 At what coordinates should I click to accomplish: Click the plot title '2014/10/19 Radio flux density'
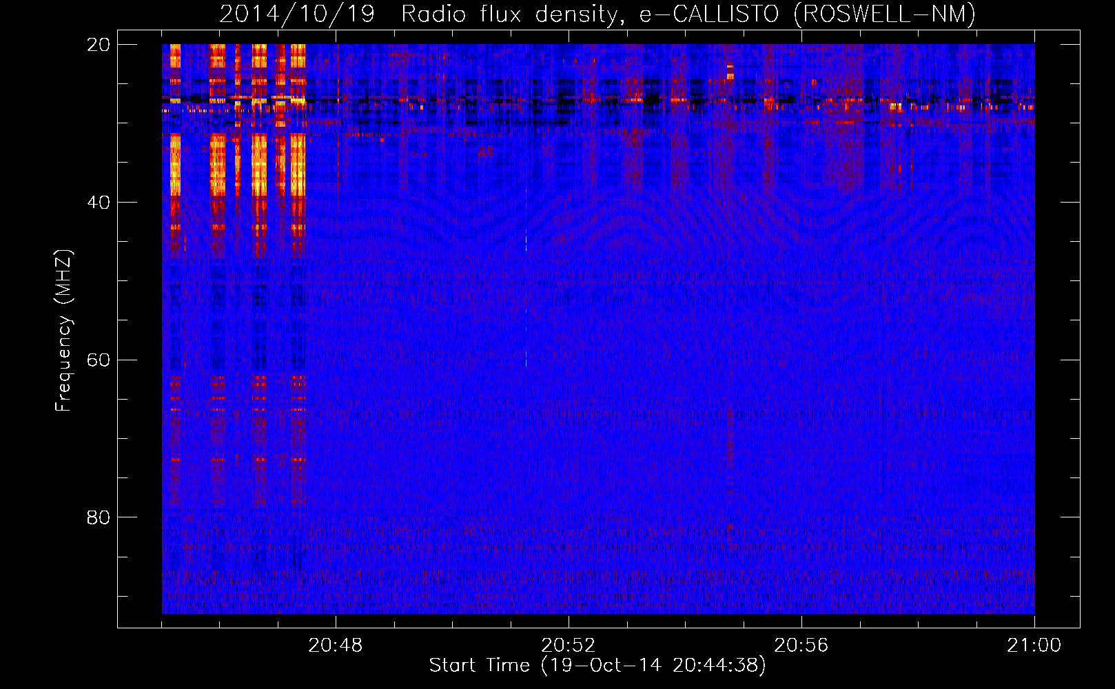pyautogui.click(x=421, y=14)
